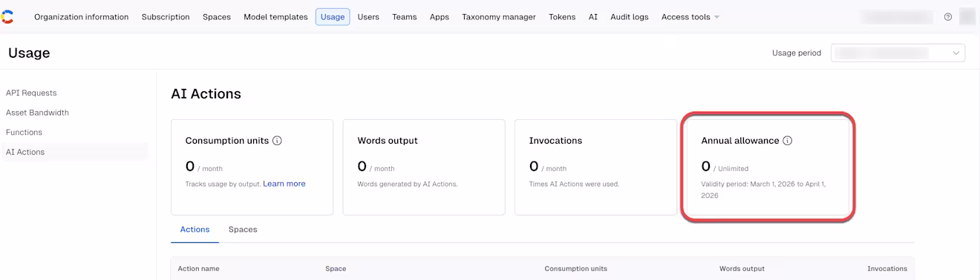
Task: Click the Contentful logo icon
Action: coord(7,16)
